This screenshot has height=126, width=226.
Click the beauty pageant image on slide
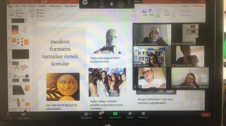pyautogui.click(x=107, y=82)
